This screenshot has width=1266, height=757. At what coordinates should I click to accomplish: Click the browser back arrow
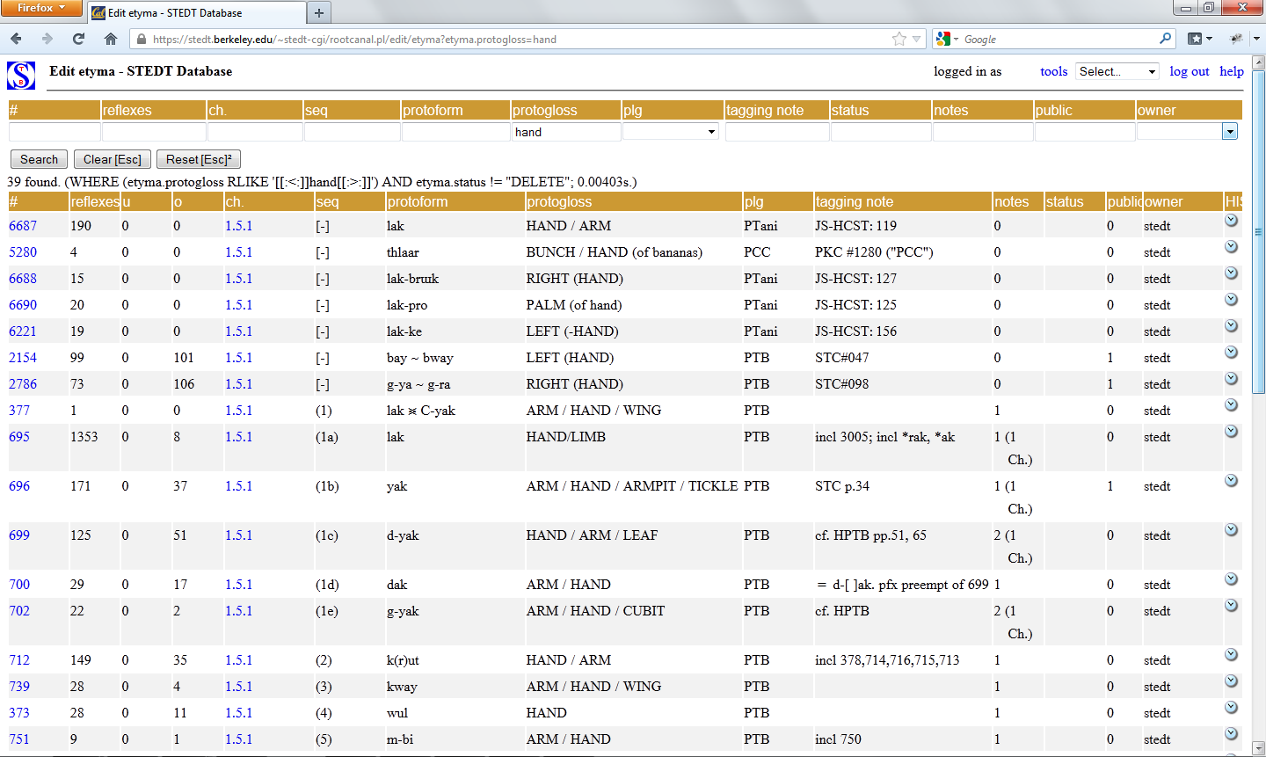click(17, 39)
